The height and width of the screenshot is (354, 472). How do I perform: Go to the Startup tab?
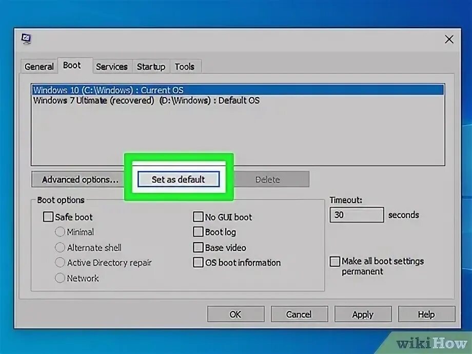(x=151, y=66)
